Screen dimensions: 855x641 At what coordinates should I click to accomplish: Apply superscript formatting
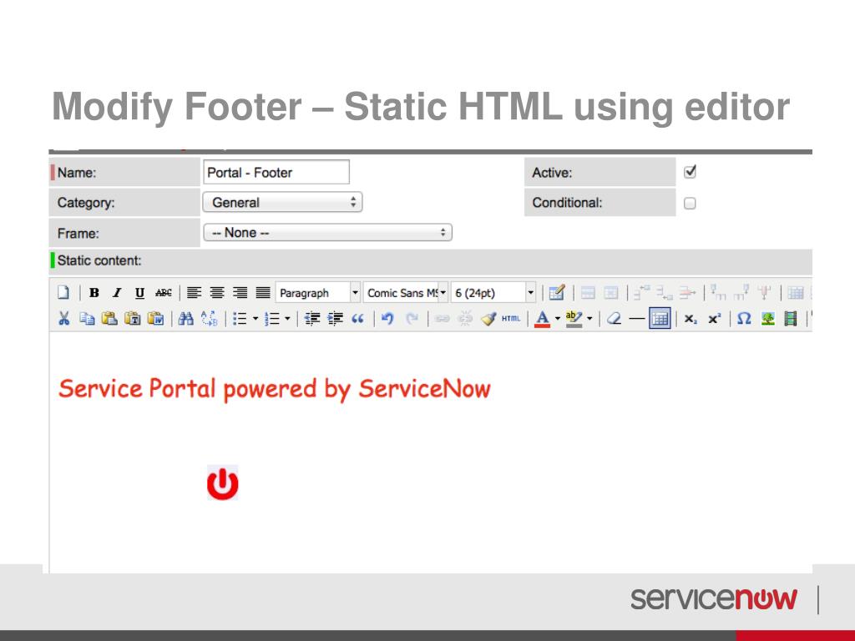715,318
